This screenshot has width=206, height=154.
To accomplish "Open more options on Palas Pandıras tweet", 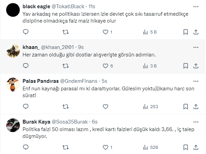I will (x=196, y=81).
